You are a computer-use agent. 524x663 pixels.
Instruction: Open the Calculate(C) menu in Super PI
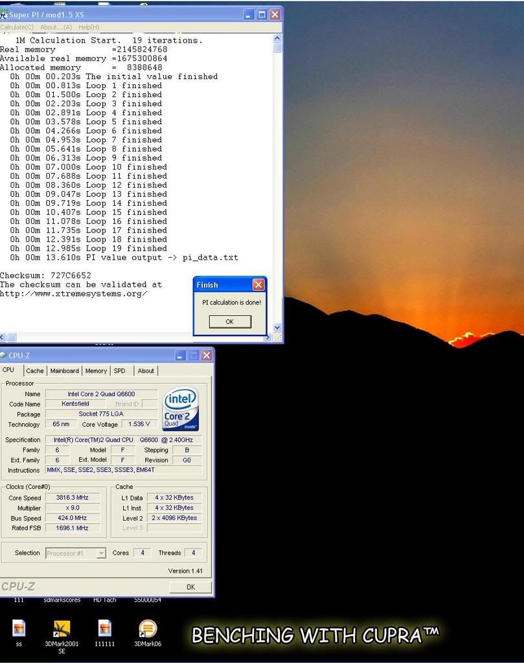(x=17, y=27)
